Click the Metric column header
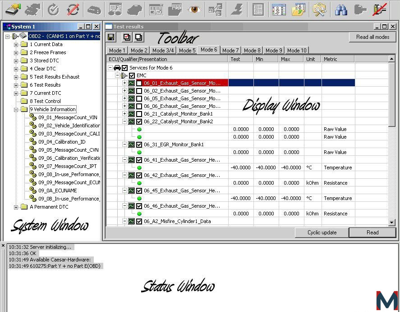The width and height of the screenshot is (400, 312). pos(338,59)
